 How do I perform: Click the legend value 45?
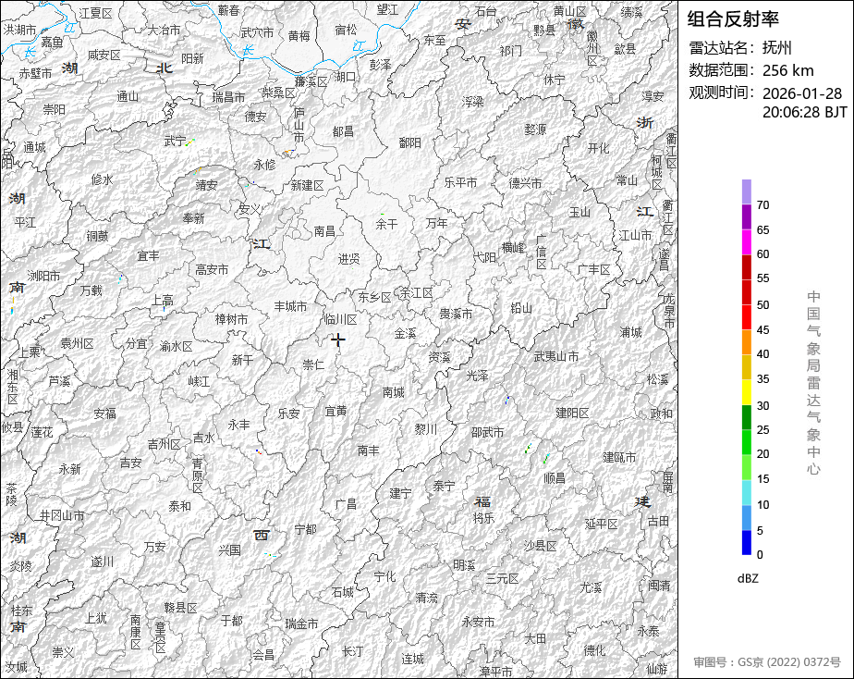coord(762,330)
